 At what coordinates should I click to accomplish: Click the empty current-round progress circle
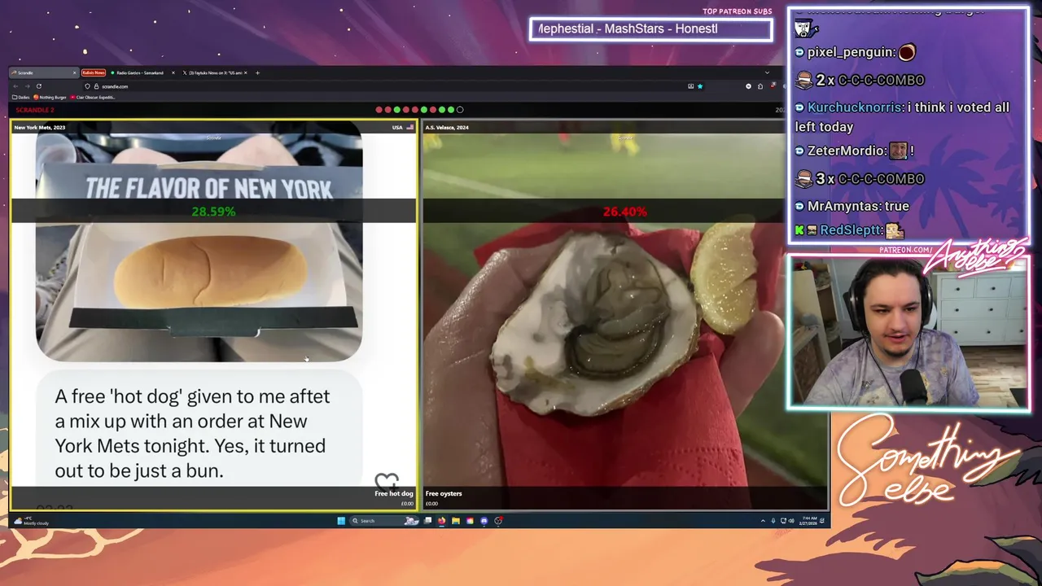click(x=460, y=110)
